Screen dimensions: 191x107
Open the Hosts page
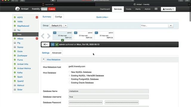pyautogui.click(x=128, y=9)
